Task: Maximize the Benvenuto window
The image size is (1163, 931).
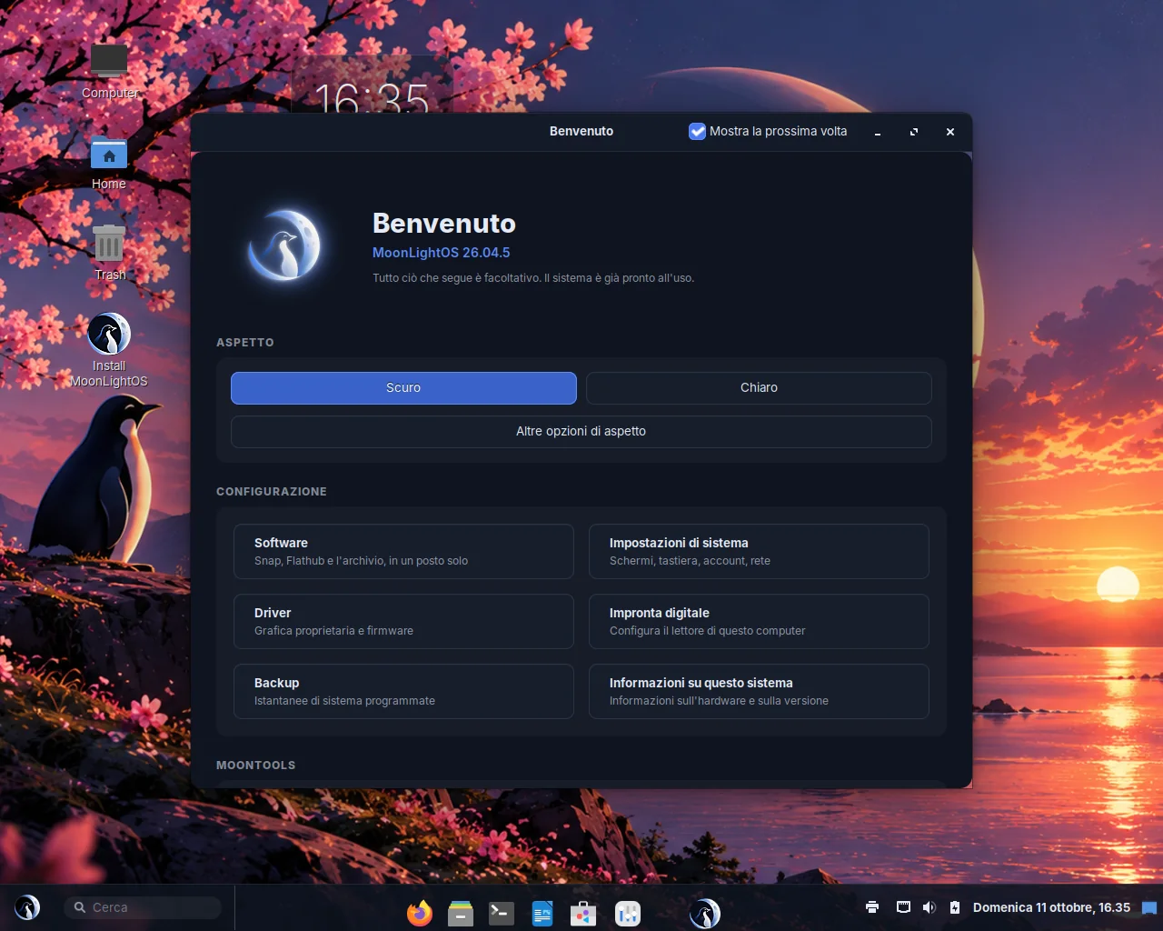Action: [x=913, y=132]
